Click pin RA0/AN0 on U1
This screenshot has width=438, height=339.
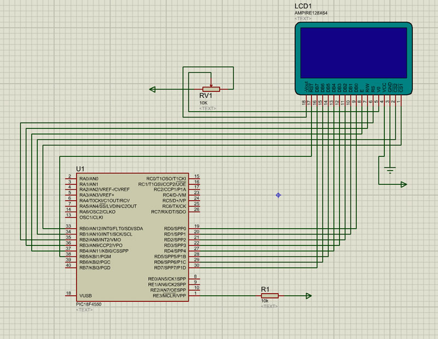pos(89,179)
